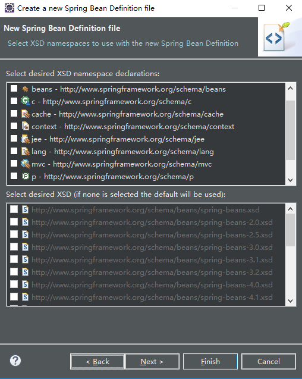Select the schema/context namespace text row
This screenshot has height=379, width=302.
tap(133, 127)
